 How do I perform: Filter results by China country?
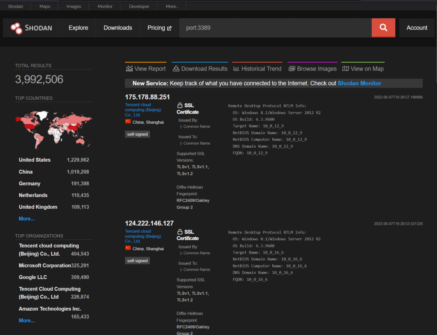click(x=26, y=172)
